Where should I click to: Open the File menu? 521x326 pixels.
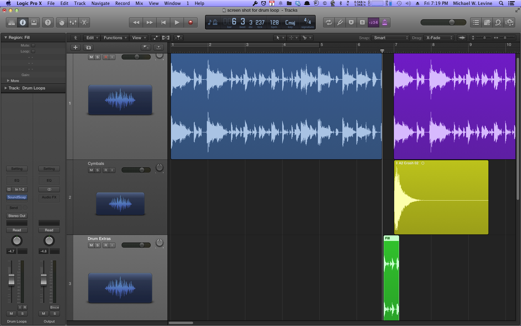(51, 3)
